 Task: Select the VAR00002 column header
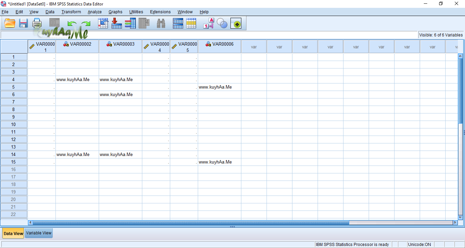click(x=77, y=47)
